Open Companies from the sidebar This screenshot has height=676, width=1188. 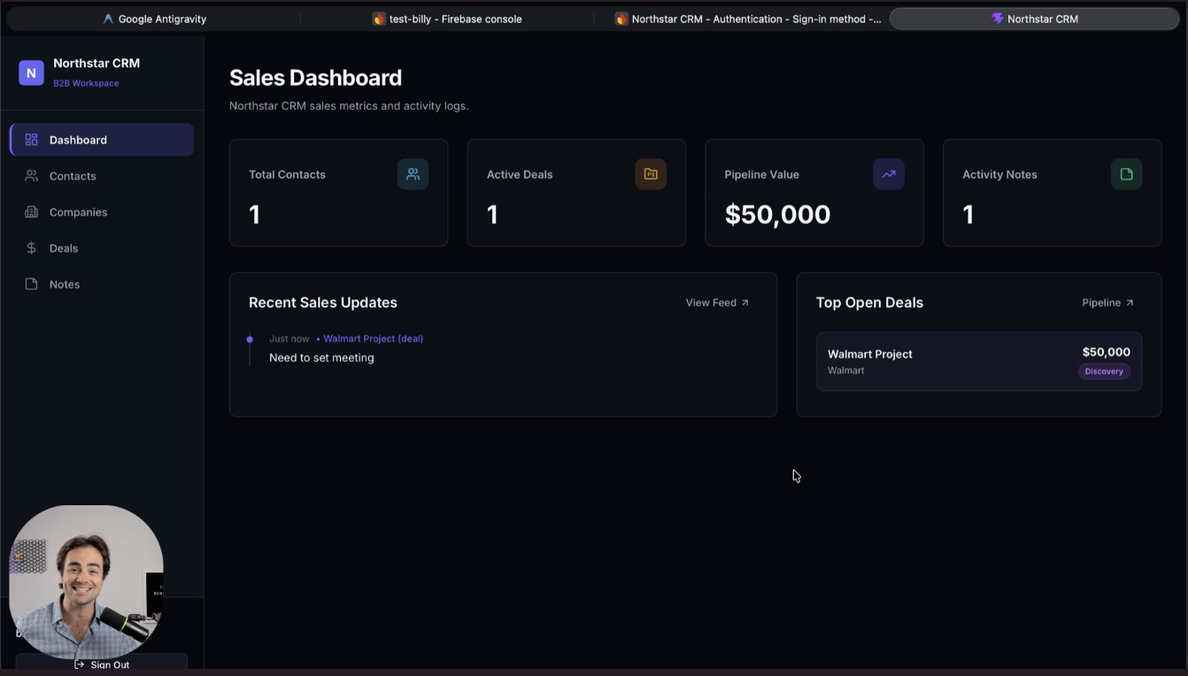[102, 212]
